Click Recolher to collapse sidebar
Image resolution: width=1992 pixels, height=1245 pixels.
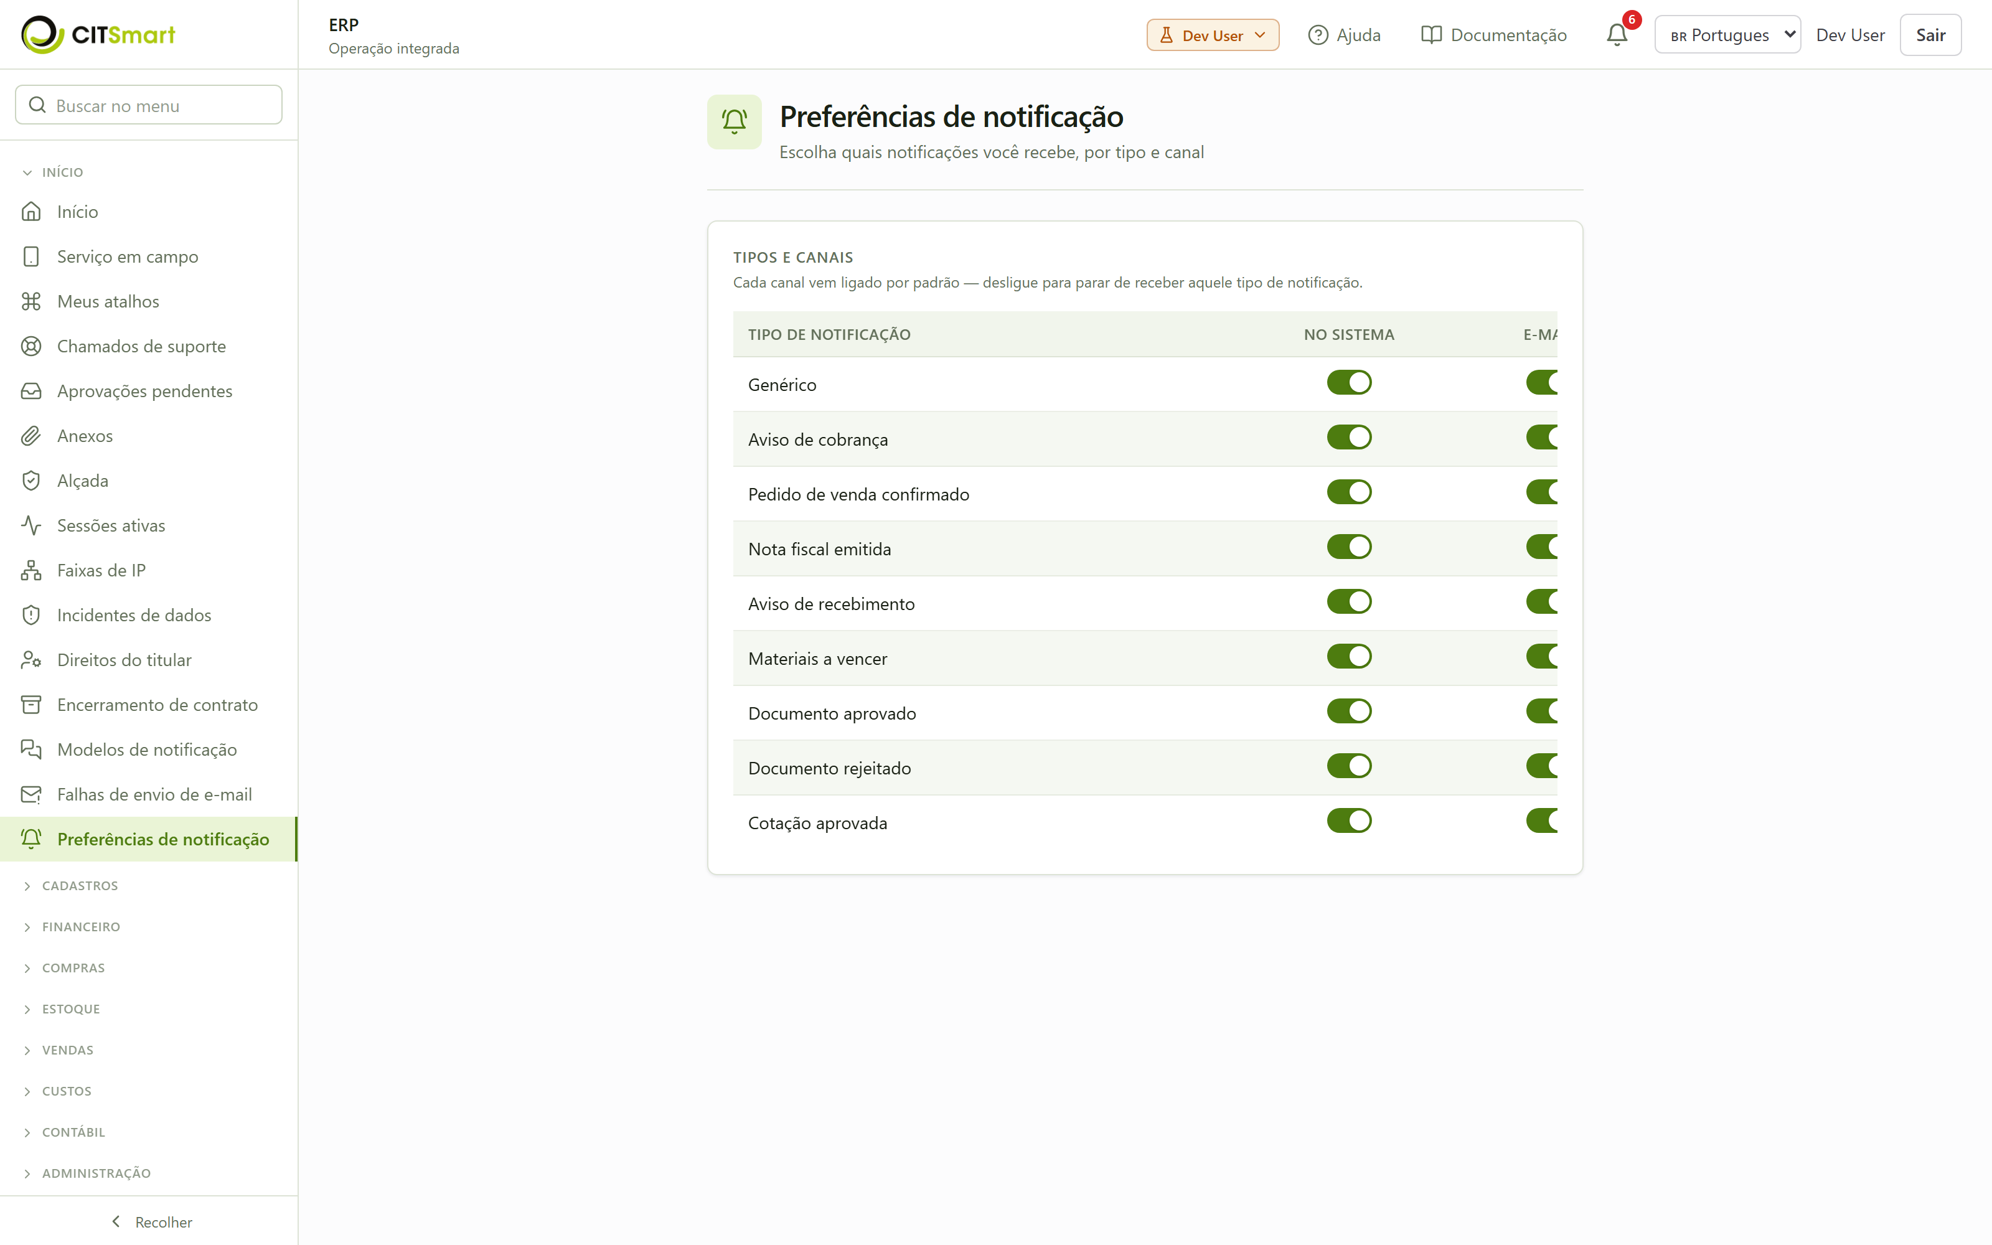151,1222
